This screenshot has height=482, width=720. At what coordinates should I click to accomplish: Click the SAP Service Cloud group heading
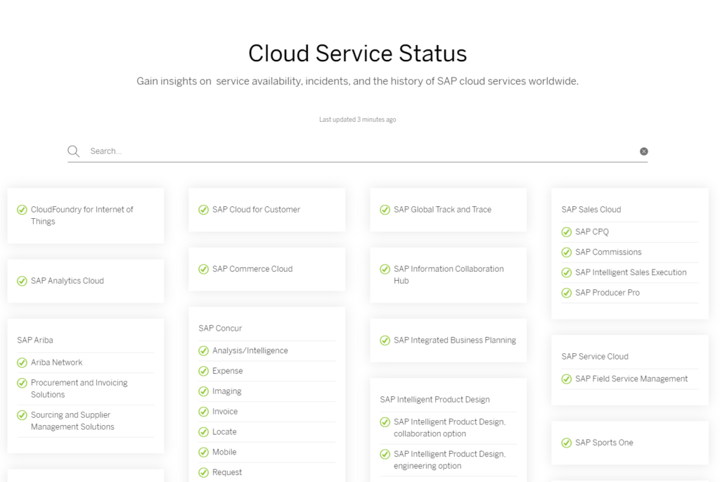tap(595, 357)
